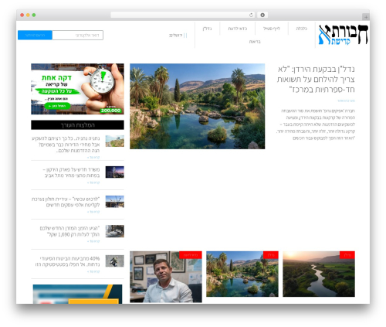Click the featured article summary paragraph
Image resolution: width=386 pixels, height=327 pixels.
click(x=316, y=124)
